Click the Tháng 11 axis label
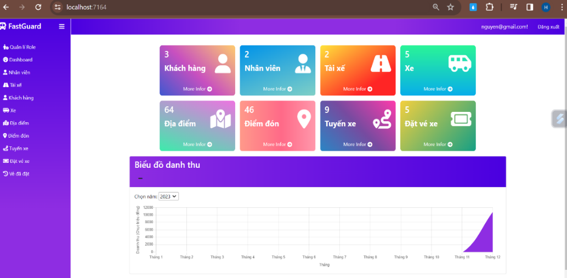The width and height of the screenshot is (567, 278). pos(462,257)
